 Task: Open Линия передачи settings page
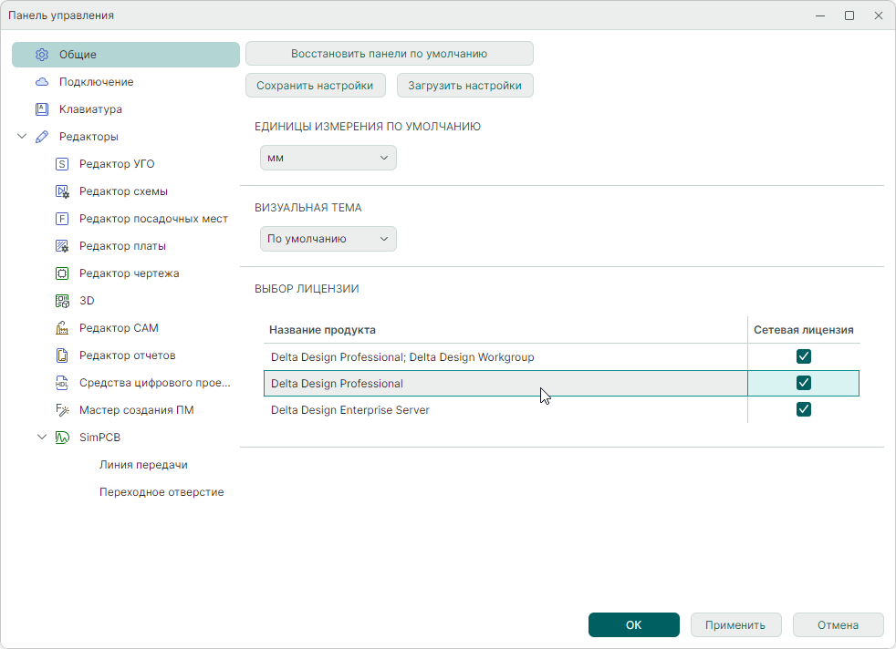143,465
